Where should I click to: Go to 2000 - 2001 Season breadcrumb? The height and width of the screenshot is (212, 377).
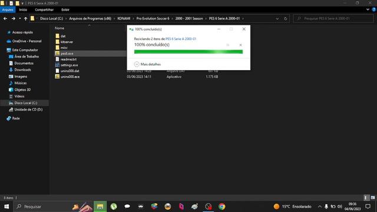point(189,18)
